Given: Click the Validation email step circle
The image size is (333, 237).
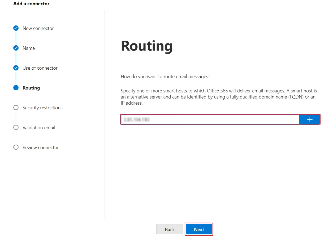Looking at the screenshot, I should (x=16, y=127).
